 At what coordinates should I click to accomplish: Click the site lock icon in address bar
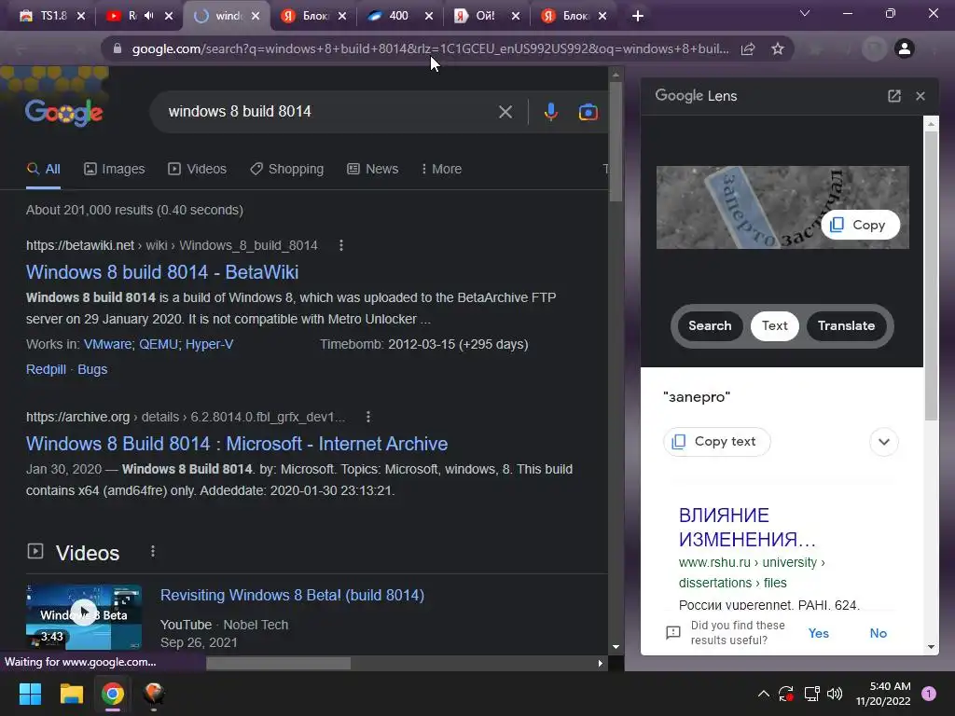coord(117,48)
